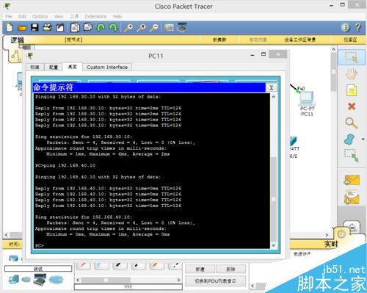The height and width of the screenshot is (293, 367).
Task: Select the End Devices category icon
Action: [13, 280]
